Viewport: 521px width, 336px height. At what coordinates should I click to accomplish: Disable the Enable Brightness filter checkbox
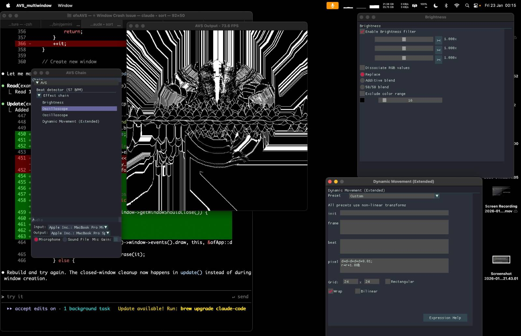click(x=362, y=32)
